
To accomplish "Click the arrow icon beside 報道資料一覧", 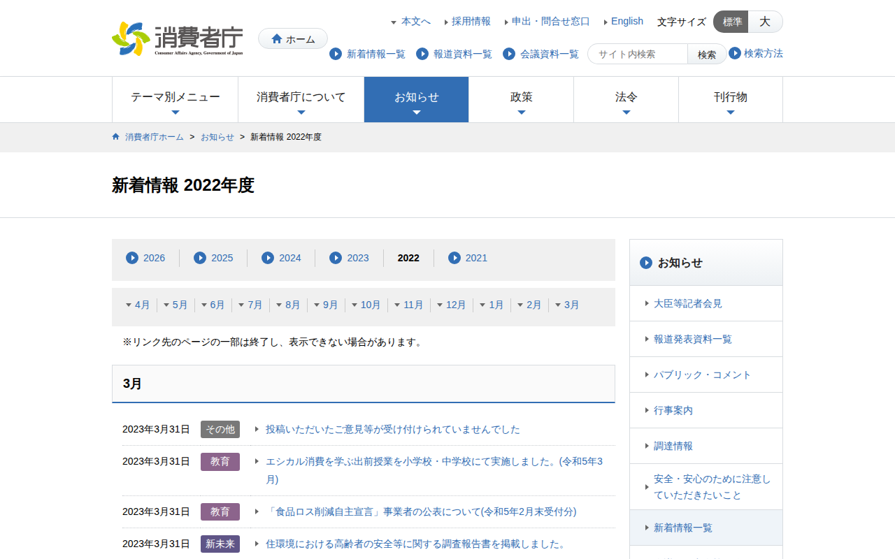I will click(422, 54).
